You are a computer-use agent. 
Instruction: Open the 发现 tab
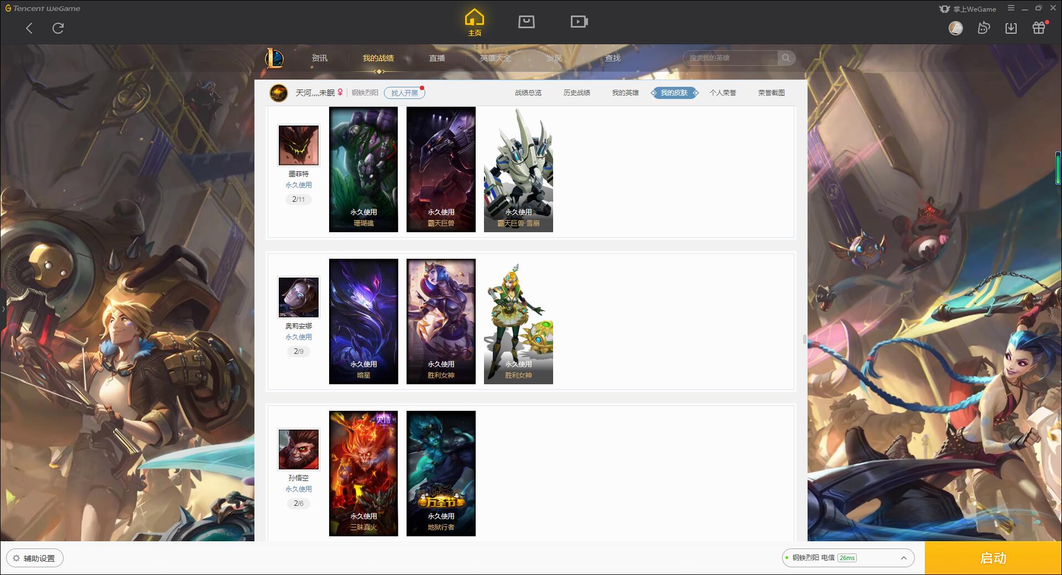pyautogui.click(x=554, y=58)
